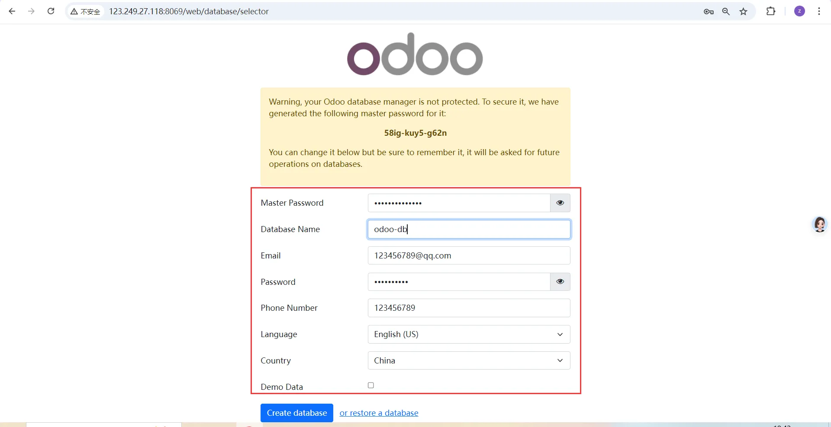831x427 pixels.
Task: Click the Create database button
Action: [297, 413]
